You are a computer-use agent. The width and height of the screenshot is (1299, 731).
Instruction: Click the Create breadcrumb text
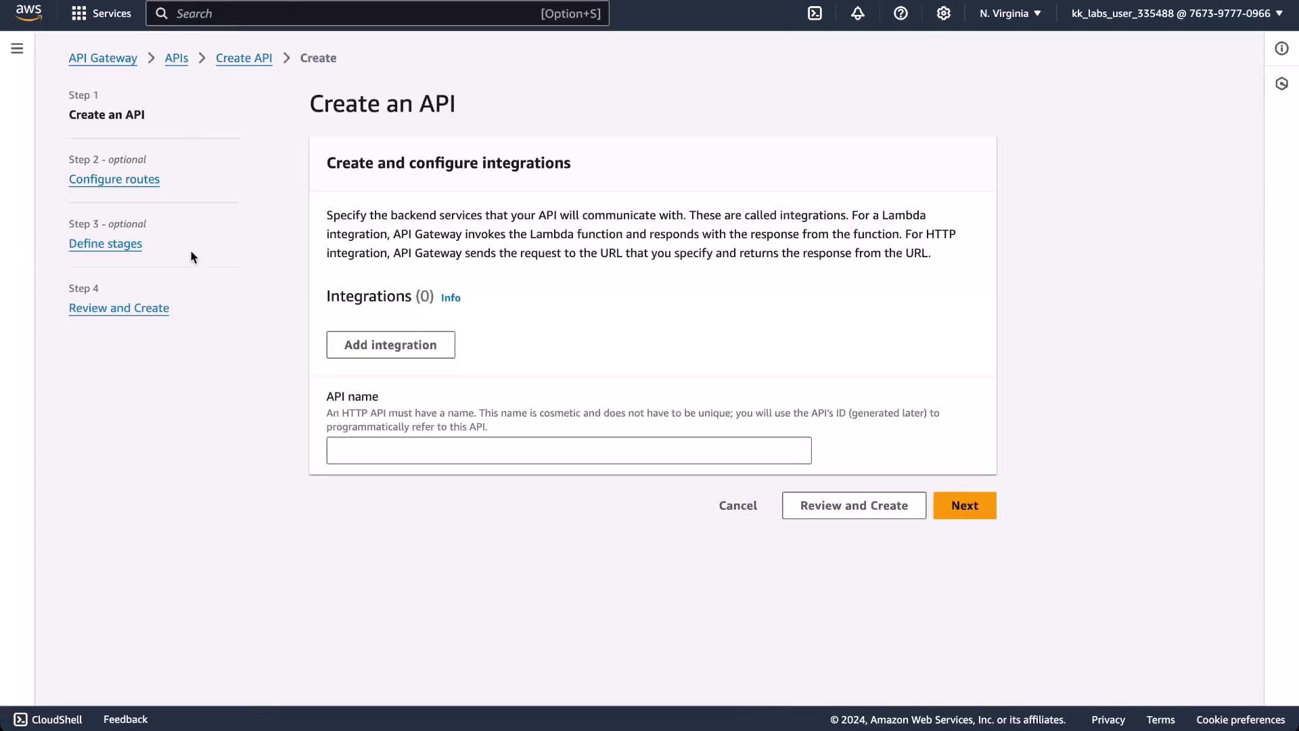318,58
